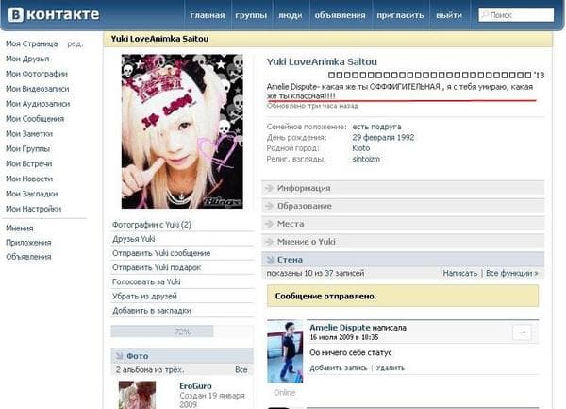Open Мои Друзья

point(27,59)
